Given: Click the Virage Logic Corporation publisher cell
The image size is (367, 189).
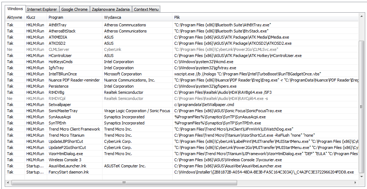Looking at the screenshot, I should pos(137,111).
